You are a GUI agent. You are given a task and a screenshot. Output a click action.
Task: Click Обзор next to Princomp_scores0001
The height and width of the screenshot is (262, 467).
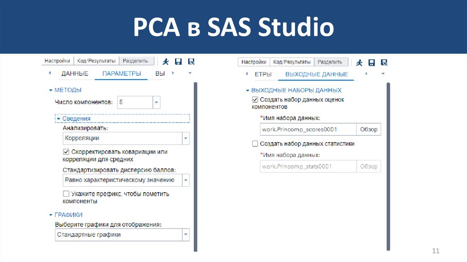coord(368,129)
